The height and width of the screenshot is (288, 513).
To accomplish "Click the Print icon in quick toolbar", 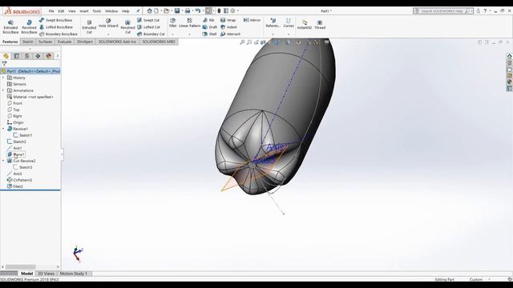I will coord(188,10).
